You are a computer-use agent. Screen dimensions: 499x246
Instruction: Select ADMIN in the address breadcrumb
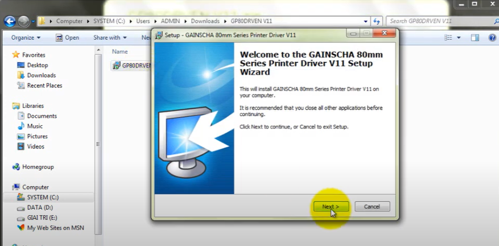tap(171, 21)
